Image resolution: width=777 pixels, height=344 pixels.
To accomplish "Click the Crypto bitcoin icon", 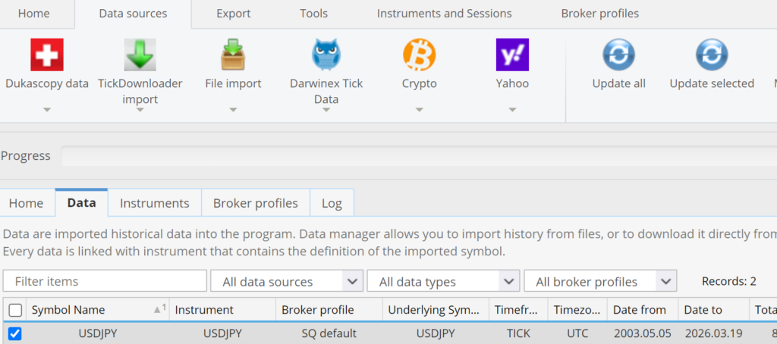I will point(419,55).
